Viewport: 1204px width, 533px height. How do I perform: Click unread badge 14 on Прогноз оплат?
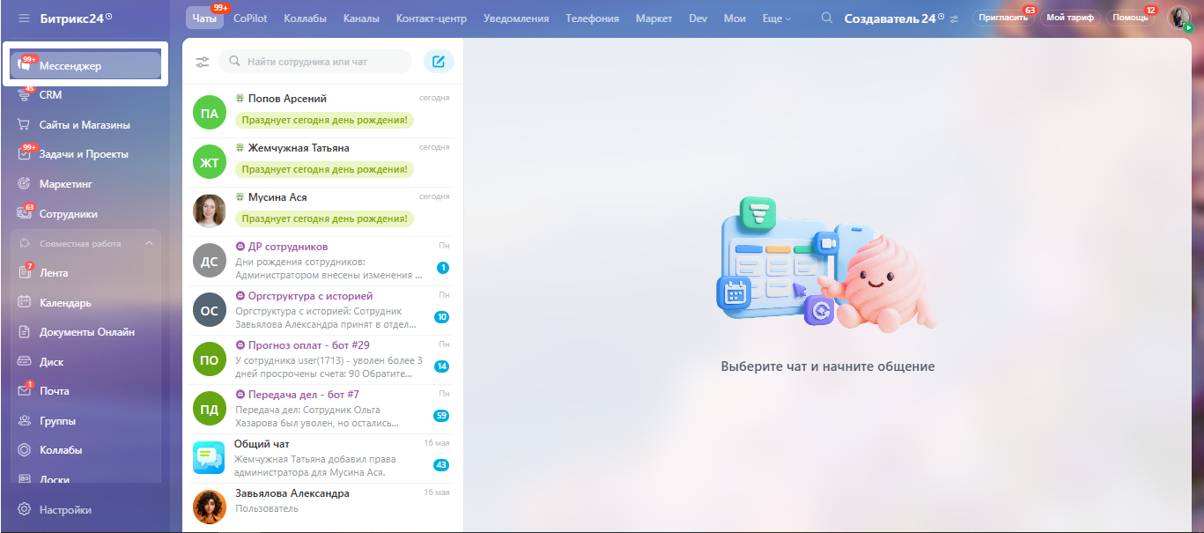[441, 366]
